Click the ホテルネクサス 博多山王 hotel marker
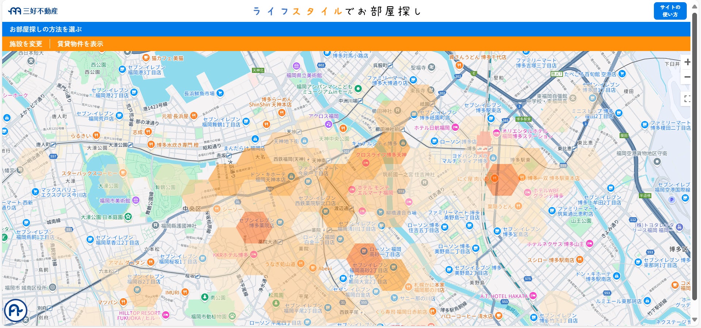701x328 pixels. tap(589, 244)
